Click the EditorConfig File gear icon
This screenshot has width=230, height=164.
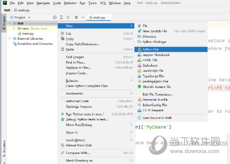(x=139, y=105)
